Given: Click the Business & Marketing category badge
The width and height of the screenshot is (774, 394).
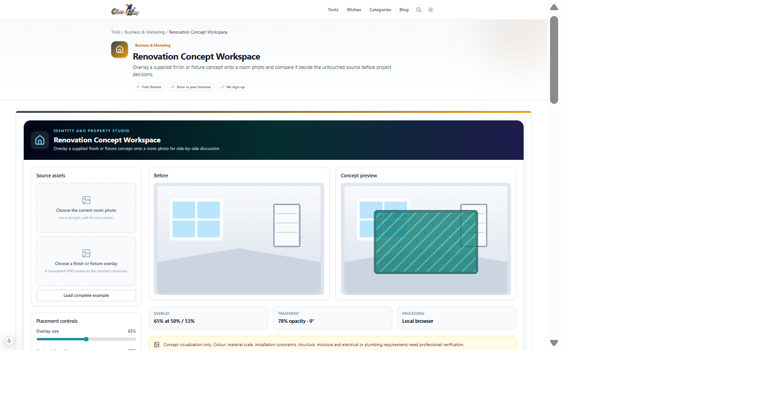Looking at the screenshot, I should (153, 45).
